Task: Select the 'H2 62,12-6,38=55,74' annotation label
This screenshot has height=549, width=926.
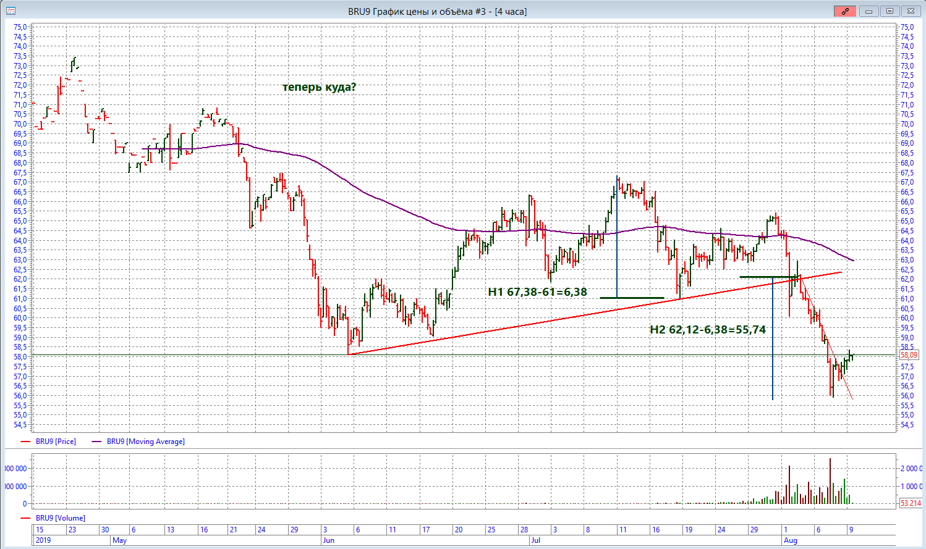Action: coord(707,330)
